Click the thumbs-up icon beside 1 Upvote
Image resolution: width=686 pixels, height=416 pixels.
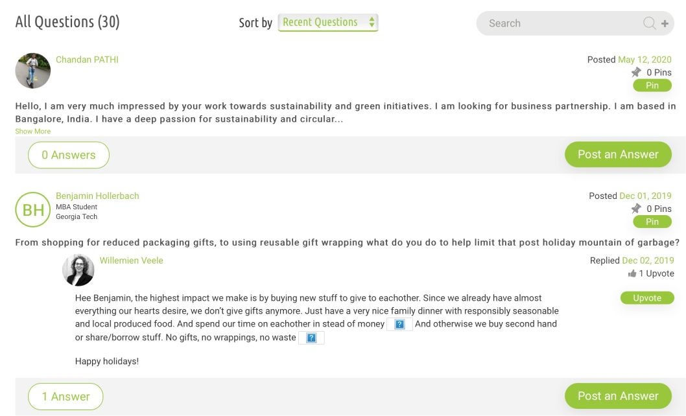coord(632,274)
